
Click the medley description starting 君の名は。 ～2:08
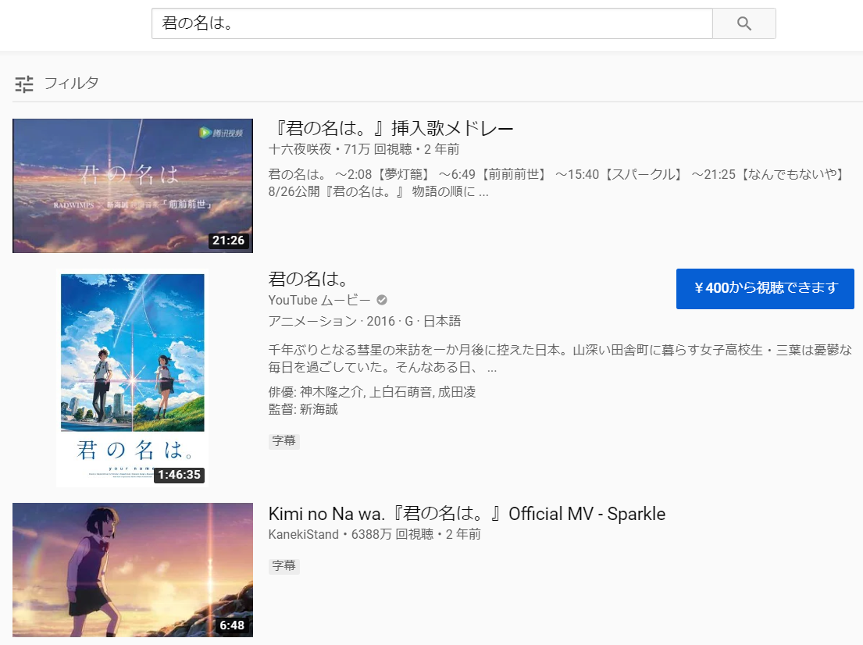(557, 184)
